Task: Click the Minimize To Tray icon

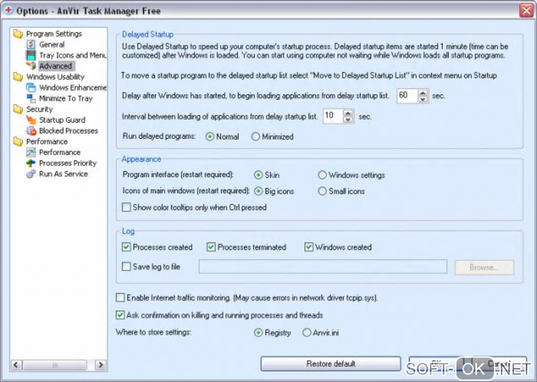Action: click(x=31, y=98)
